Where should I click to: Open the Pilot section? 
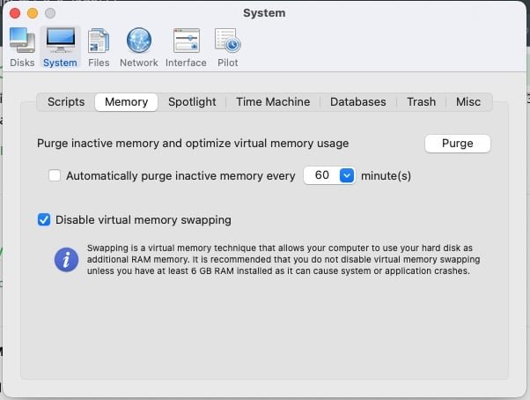pyautogui.click(x=227, y=48)
